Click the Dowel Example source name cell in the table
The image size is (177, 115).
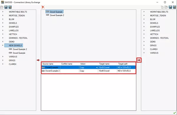point(51,68)
